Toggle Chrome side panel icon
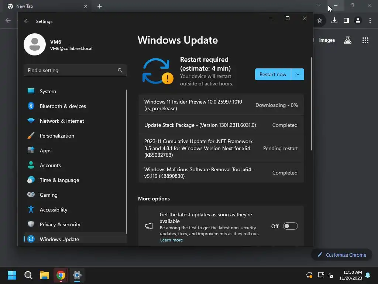The height and width of the screenshot is (284, 378). 346,21
